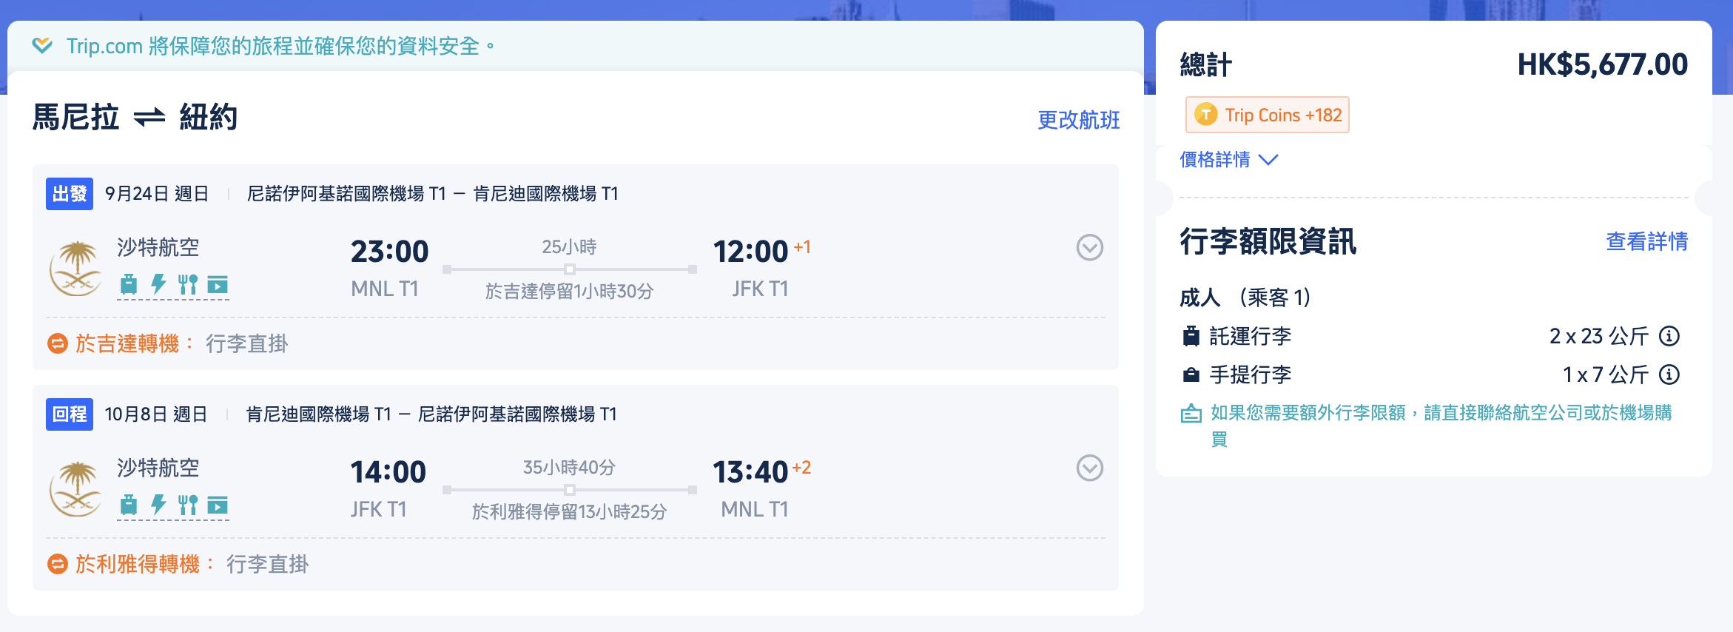1733x632 pixels.
Task: Click the 出發 departure label tag
Action: 70,194
